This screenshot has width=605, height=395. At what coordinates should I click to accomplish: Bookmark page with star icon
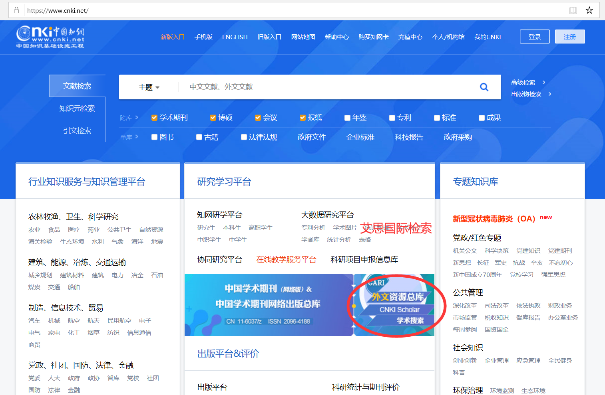point(589,10)
